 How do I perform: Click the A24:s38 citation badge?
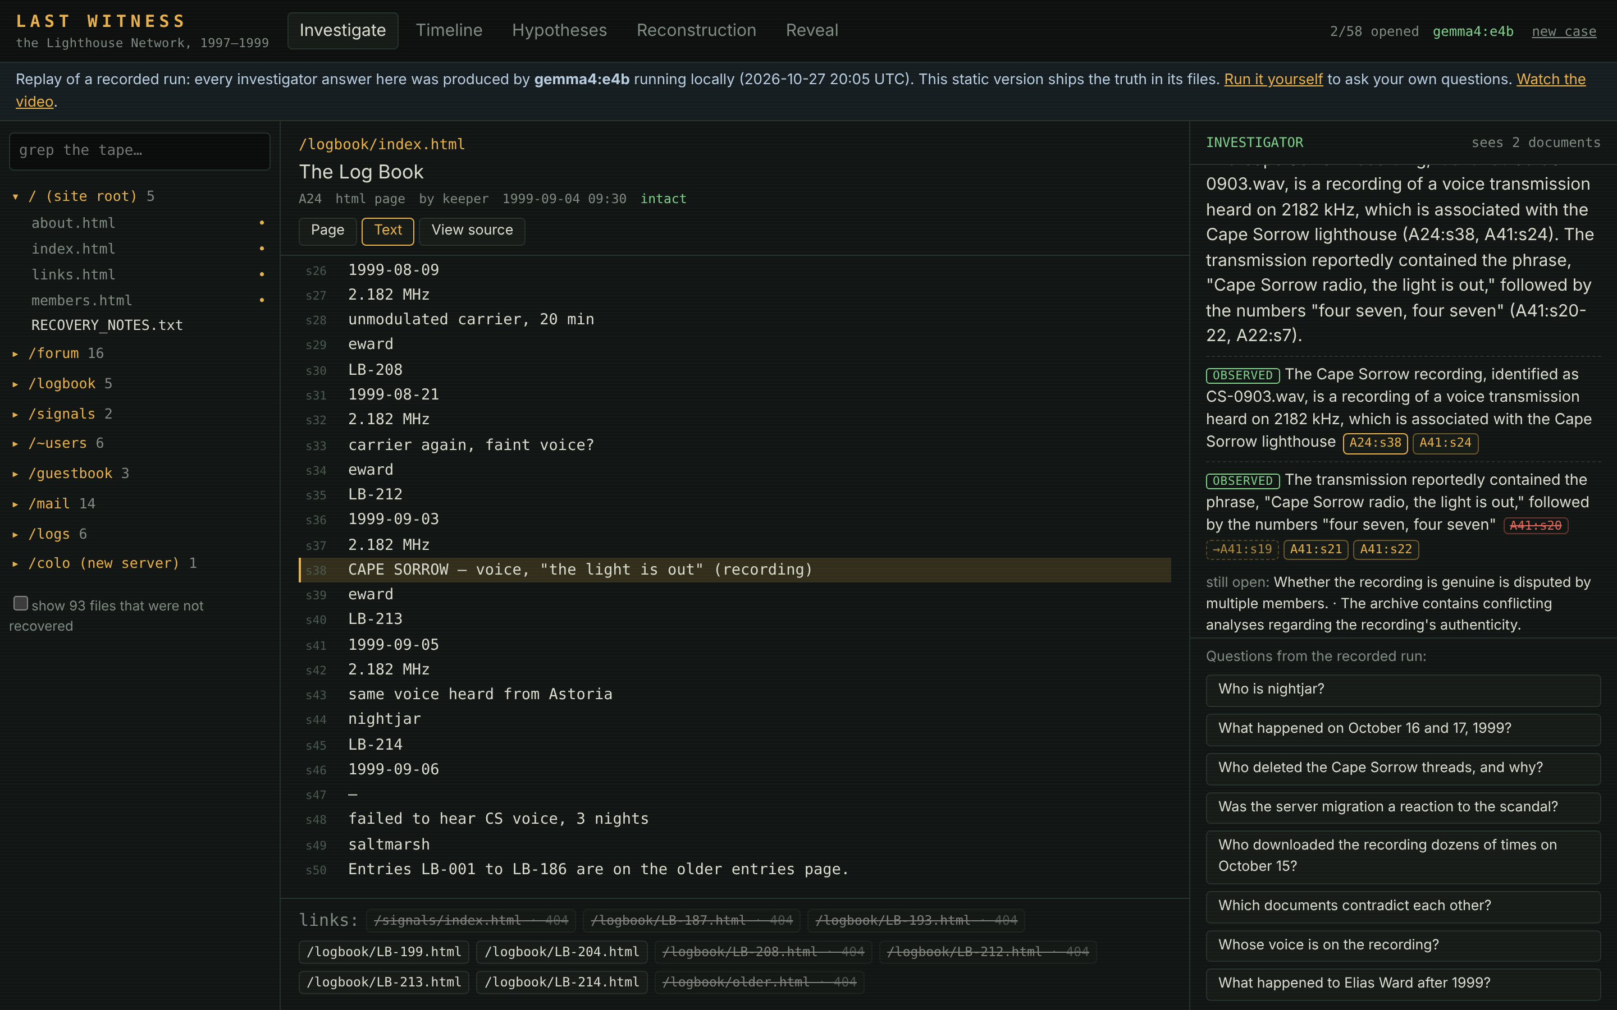[x=1375, y=443]
